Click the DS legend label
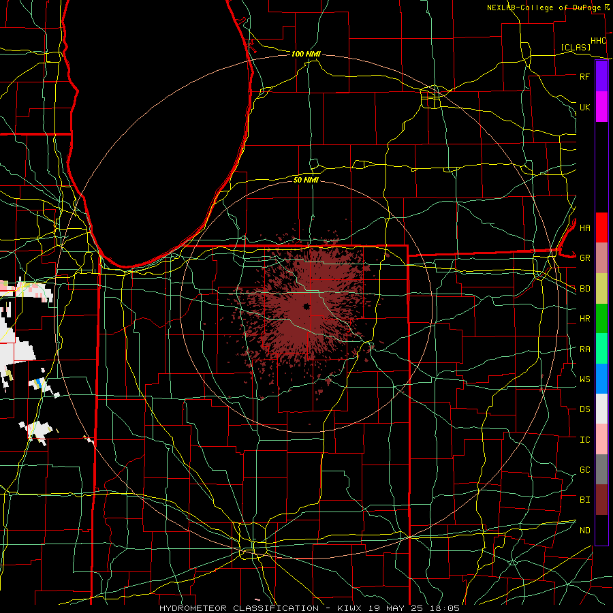Viewport: 613px width, 613px height. (584, 409)
